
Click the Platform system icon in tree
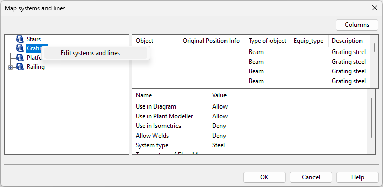point(19,58)
